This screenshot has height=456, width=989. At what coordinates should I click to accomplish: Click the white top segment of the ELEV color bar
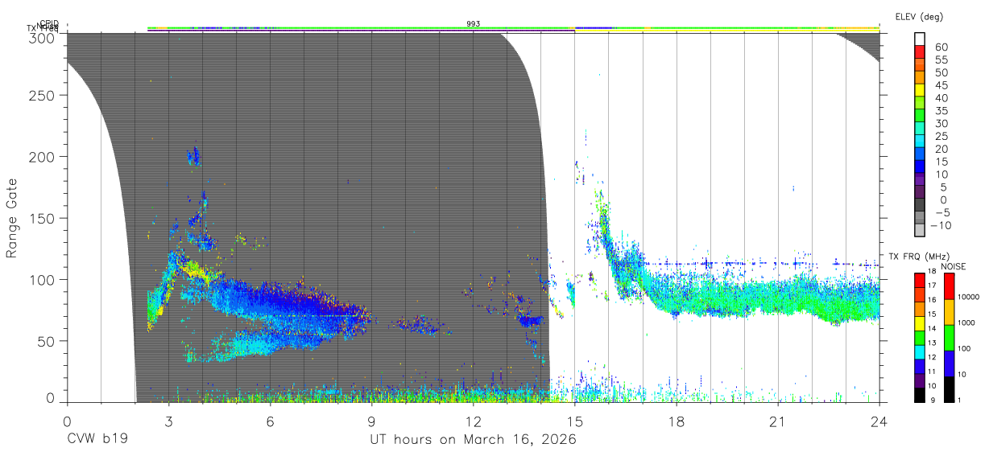click(x=921, y=40)
